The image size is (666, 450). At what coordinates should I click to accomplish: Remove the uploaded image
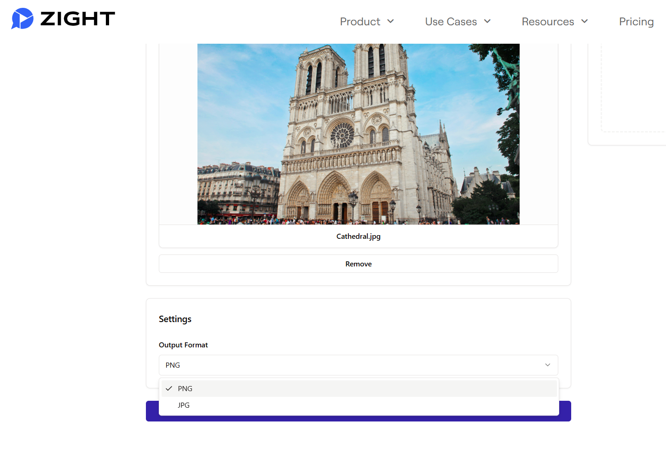pyautogui.click(x=359, y=264)
